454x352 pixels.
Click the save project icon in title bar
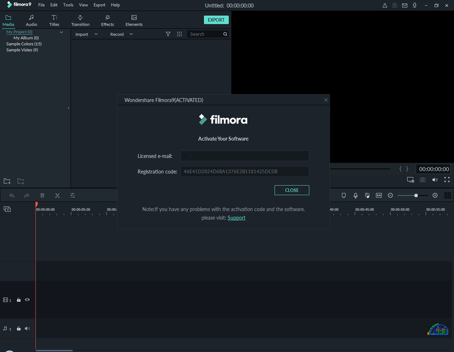tap(394, 5)
